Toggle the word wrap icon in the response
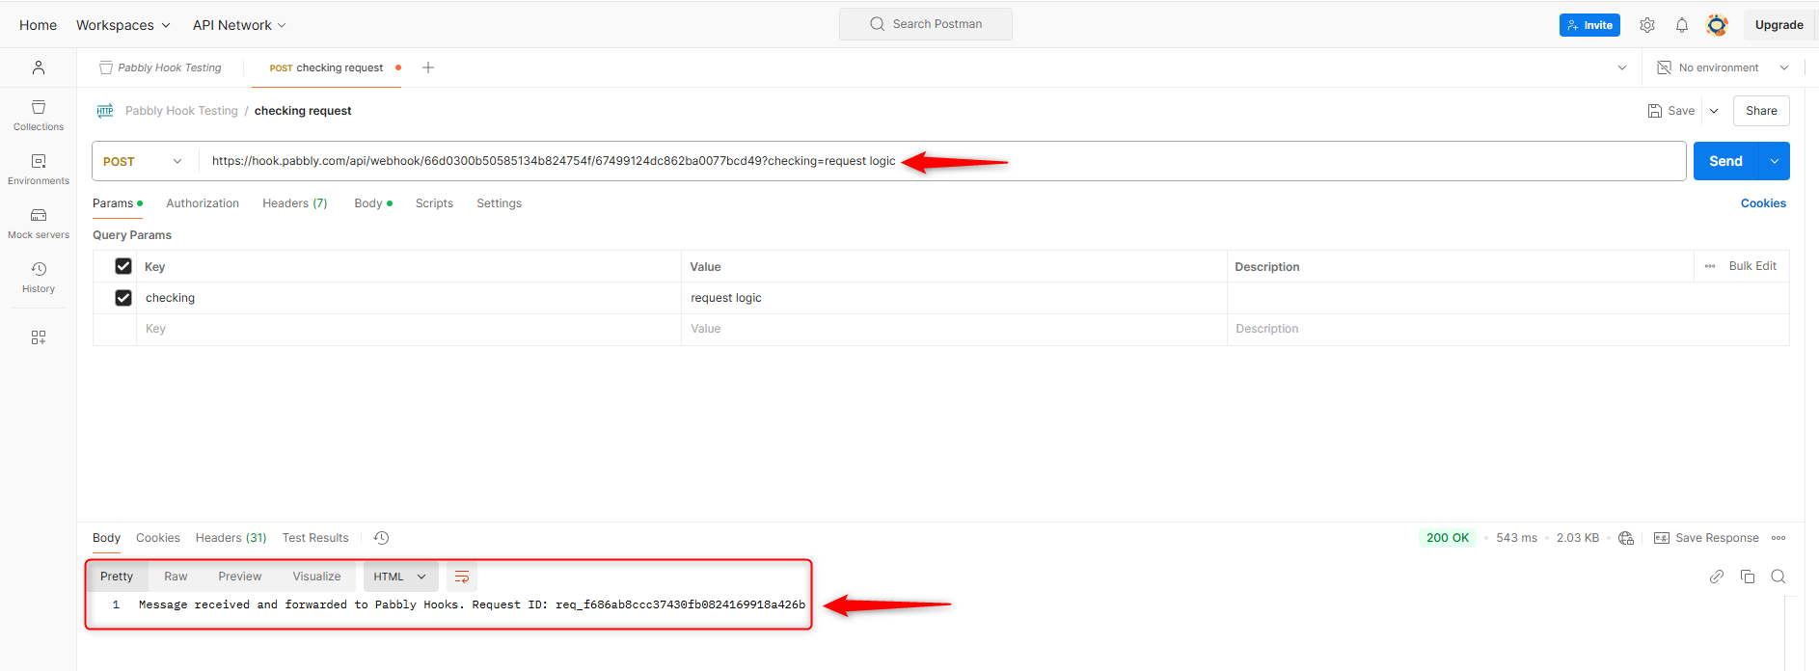 click(462, 577)
